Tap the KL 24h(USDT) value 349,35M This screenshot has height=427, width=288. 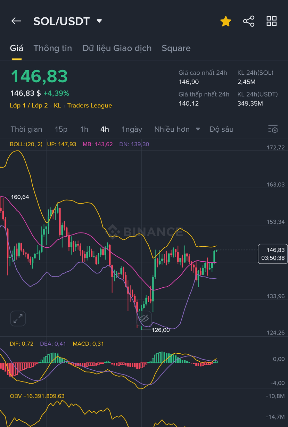click(x=250, y=104)
